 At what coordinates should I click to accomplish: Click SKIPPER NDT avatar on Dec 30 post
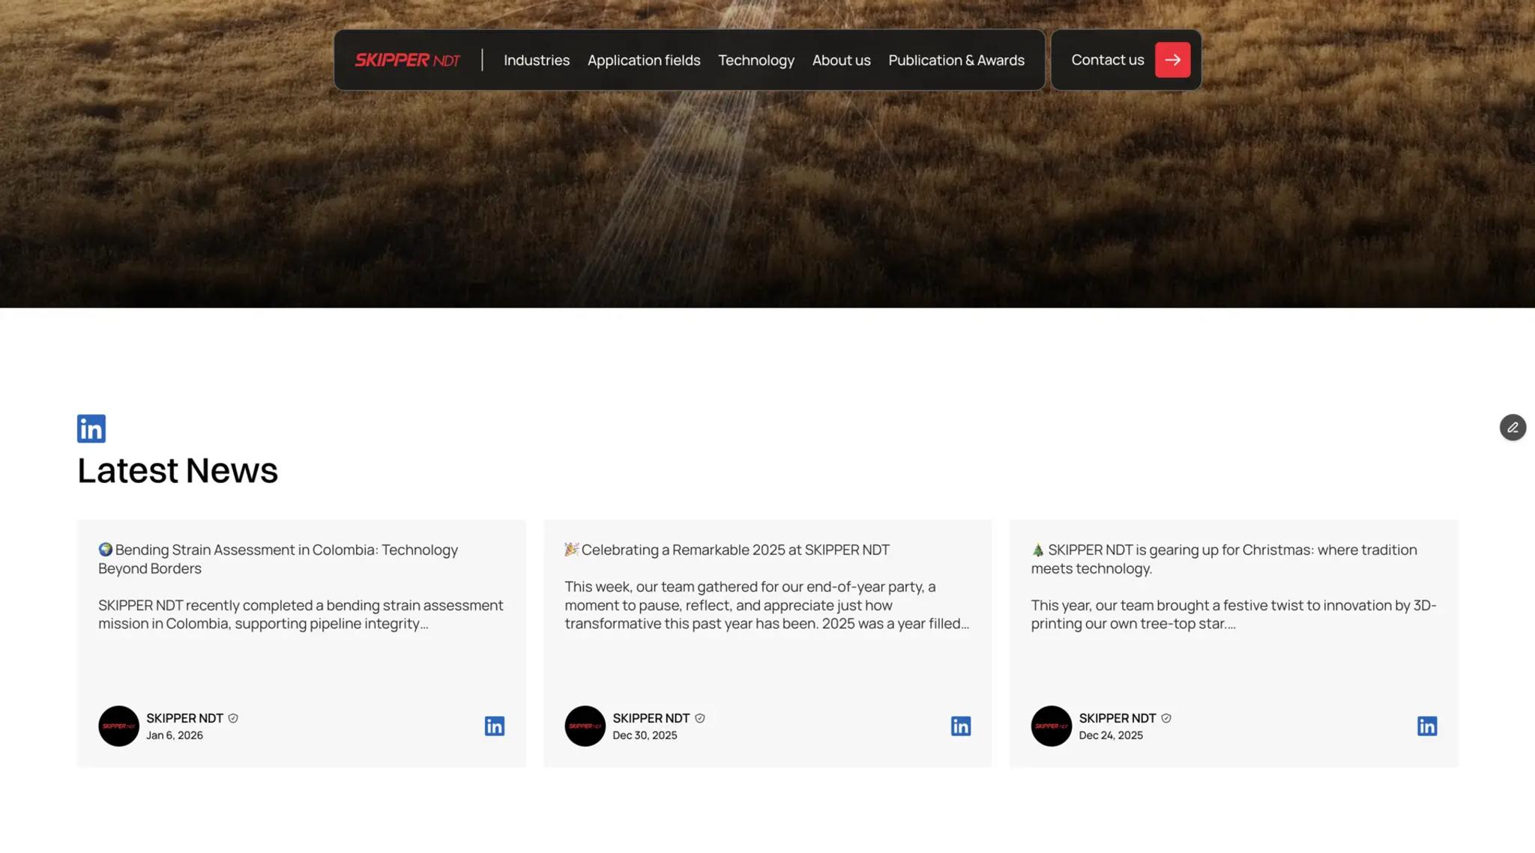point(585,726)
